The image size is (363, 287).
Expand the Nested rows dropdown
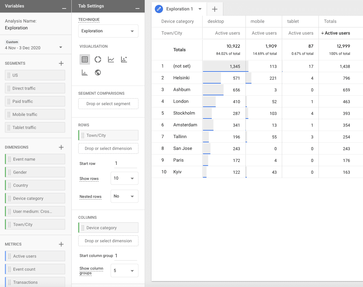[124, 196]
